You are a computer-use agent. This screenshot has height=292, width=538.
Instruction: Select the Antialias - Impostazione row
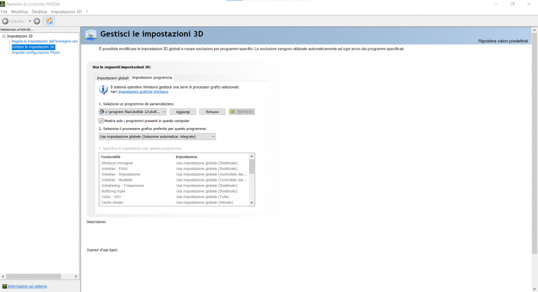pos(174,175)
